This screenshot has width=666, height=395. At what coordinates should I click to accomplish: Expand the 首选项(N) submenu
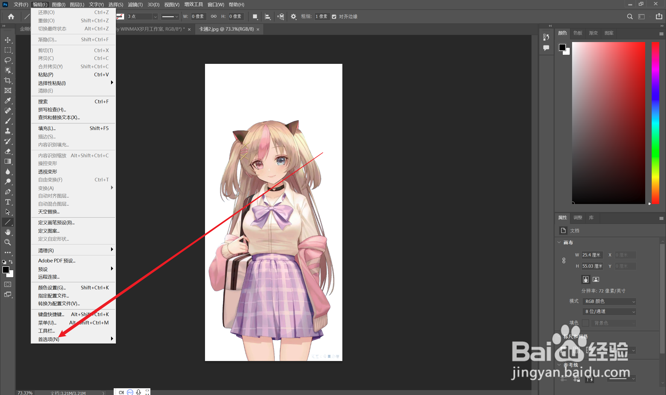[73, 339]
